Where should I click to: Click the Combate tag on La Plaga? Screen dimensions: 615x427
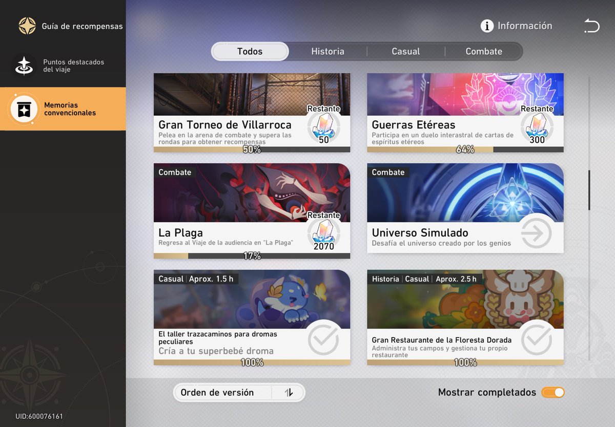[x=175, y=172]
